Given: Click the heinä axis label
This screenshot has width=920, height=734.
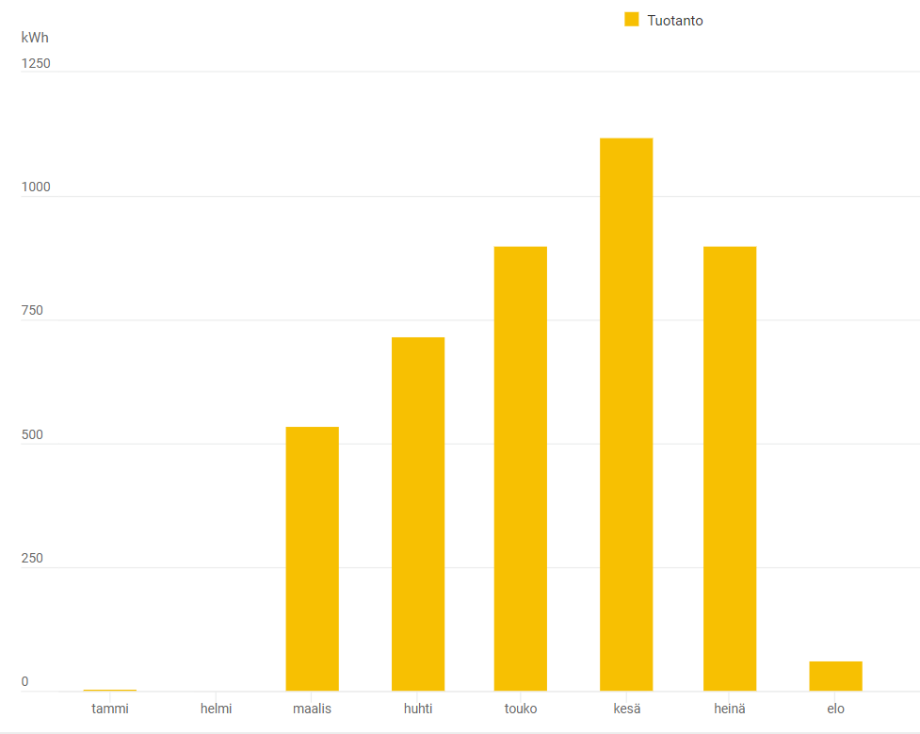Looking at the screenshot, I should coord(730,709).
